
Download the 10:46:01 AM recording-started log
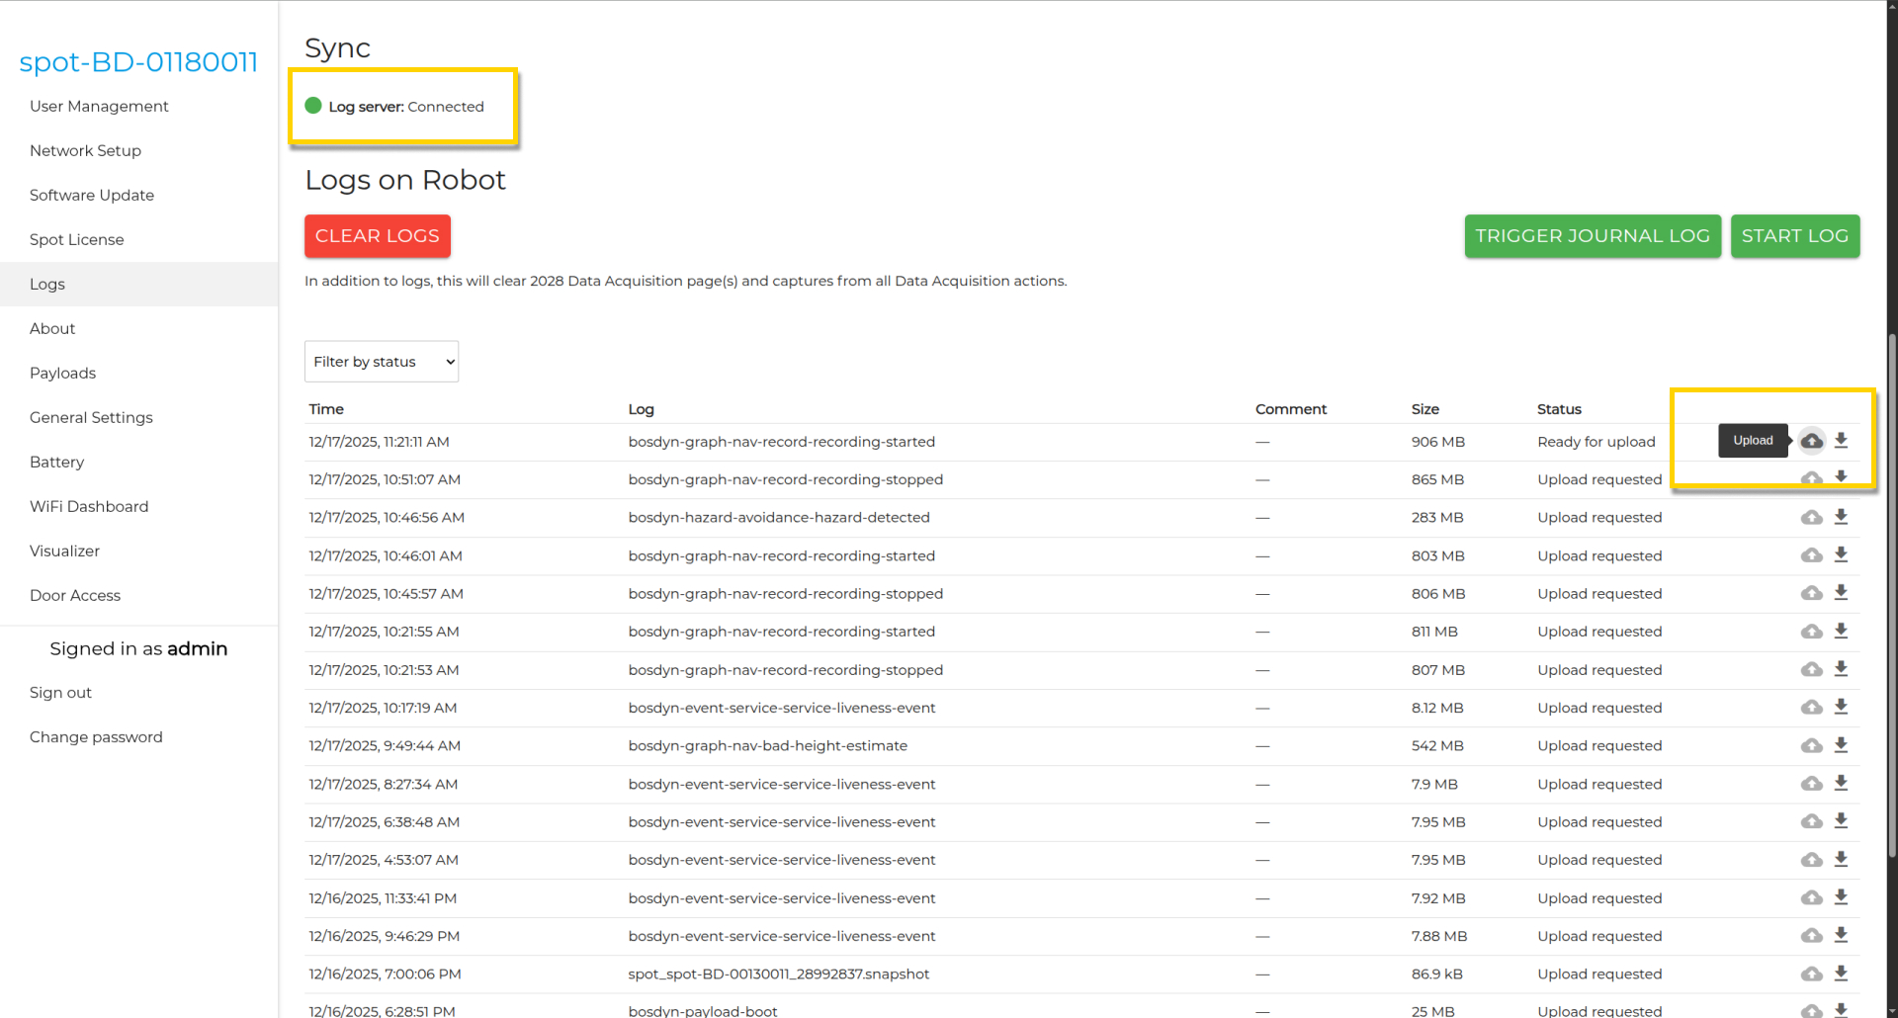1841,555
